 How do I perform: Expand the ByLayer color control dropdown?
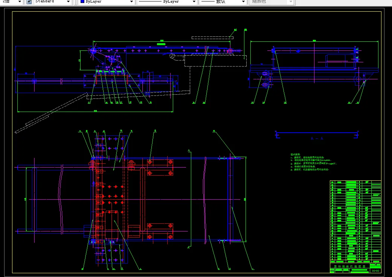[131, 2]
